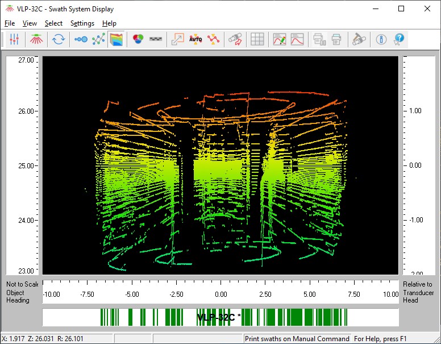Select the connected points wireframe icon
Image resolution: width=441 pixels, height=344 pixels.
(x=99, y=39)
